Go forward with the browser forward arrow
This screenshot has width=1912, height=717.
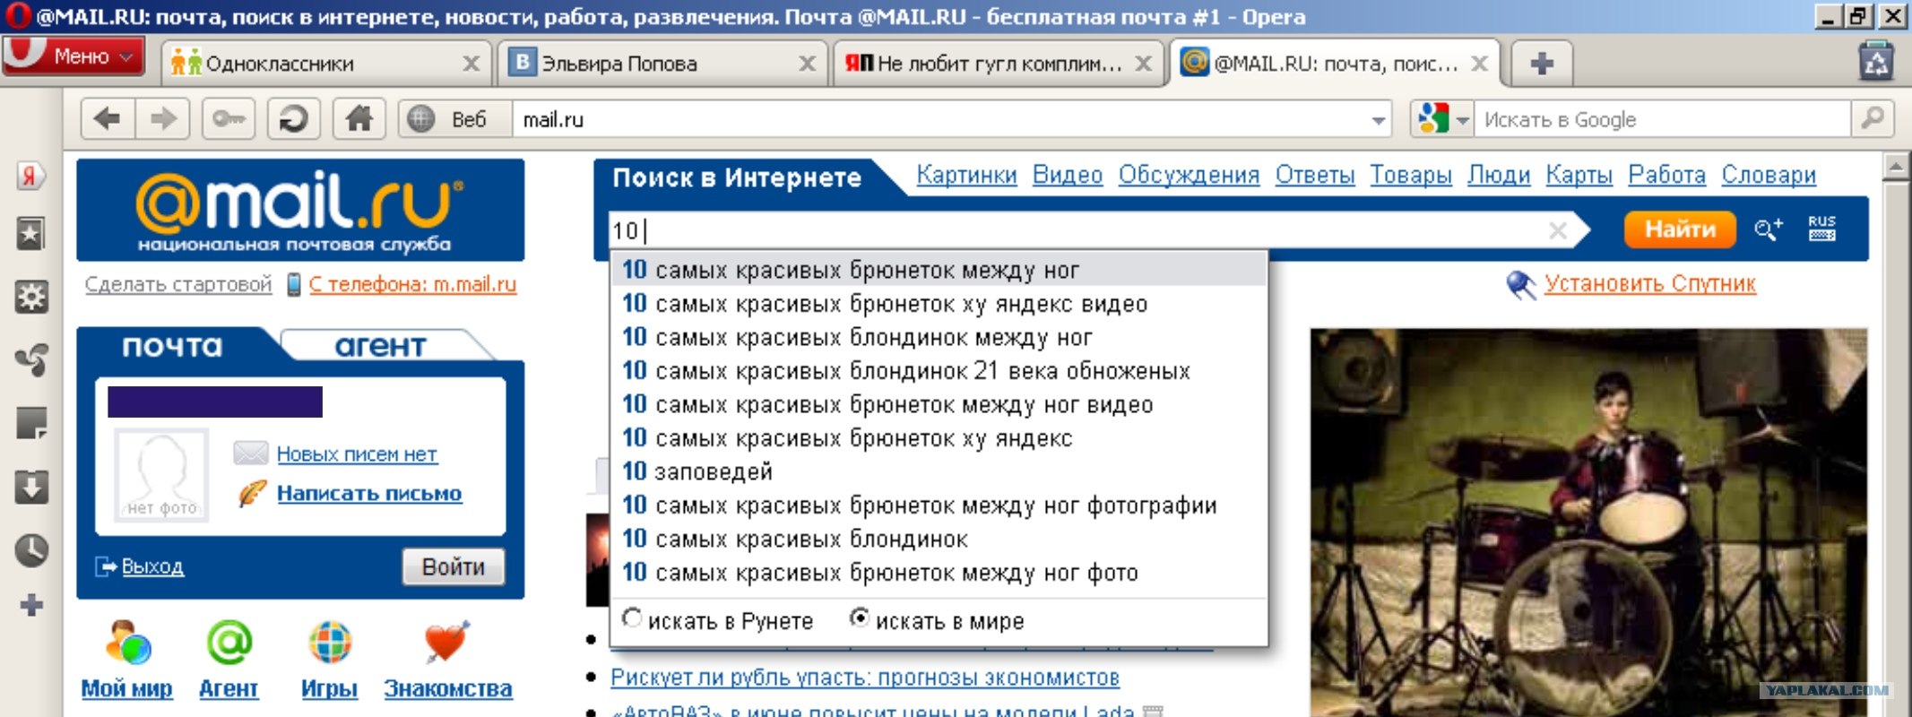pos(162,118)
